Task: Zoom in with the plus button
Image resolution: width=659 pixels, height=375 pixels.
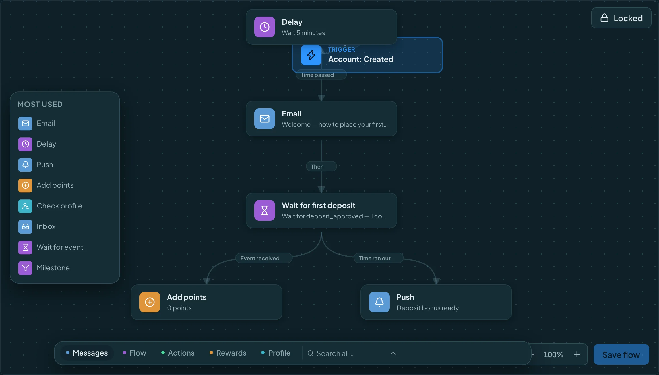Action: [x=577, y=355]
